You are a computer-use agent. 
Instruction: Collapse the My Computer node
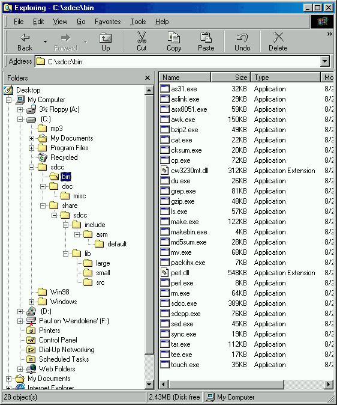[9, 100]
